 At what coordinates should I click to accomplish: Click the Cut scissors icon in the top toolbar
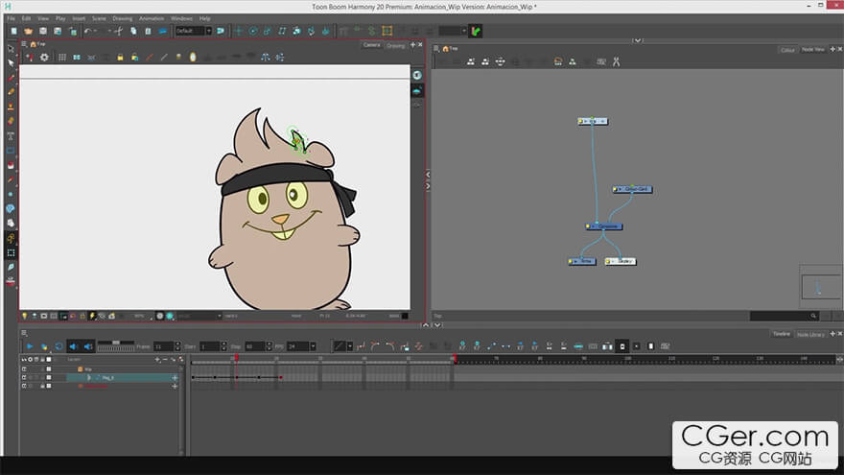118,32
